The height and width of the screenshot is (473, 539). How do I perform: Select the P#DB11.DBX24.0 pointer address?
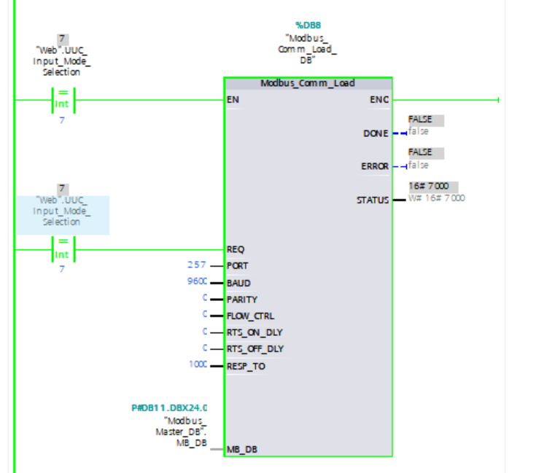pyautogui.click(x=169, y=408)
